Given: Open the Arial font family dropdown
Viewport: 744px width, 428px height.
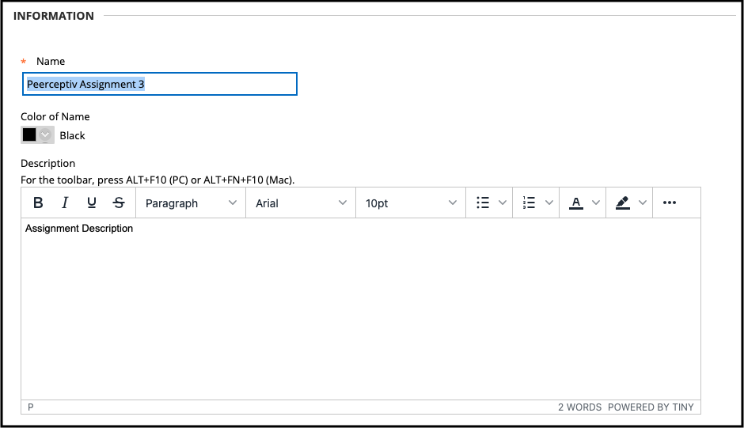Looking at the screenshot, I should [301, 203].
